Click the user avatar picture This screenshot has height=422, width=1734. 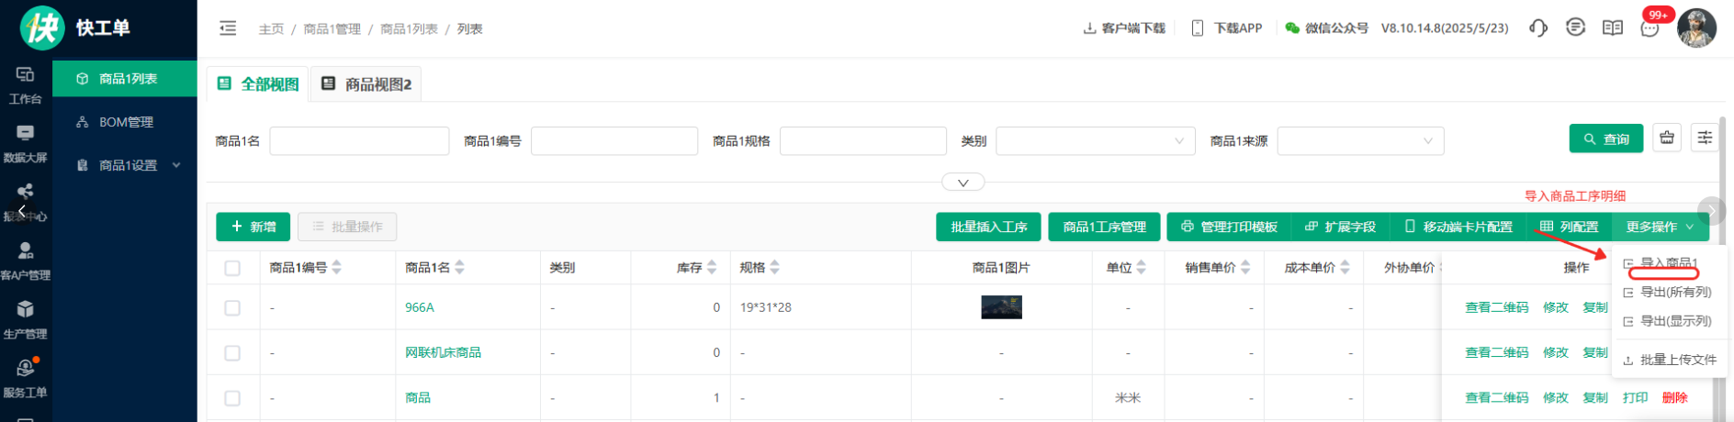(1695, 28)
